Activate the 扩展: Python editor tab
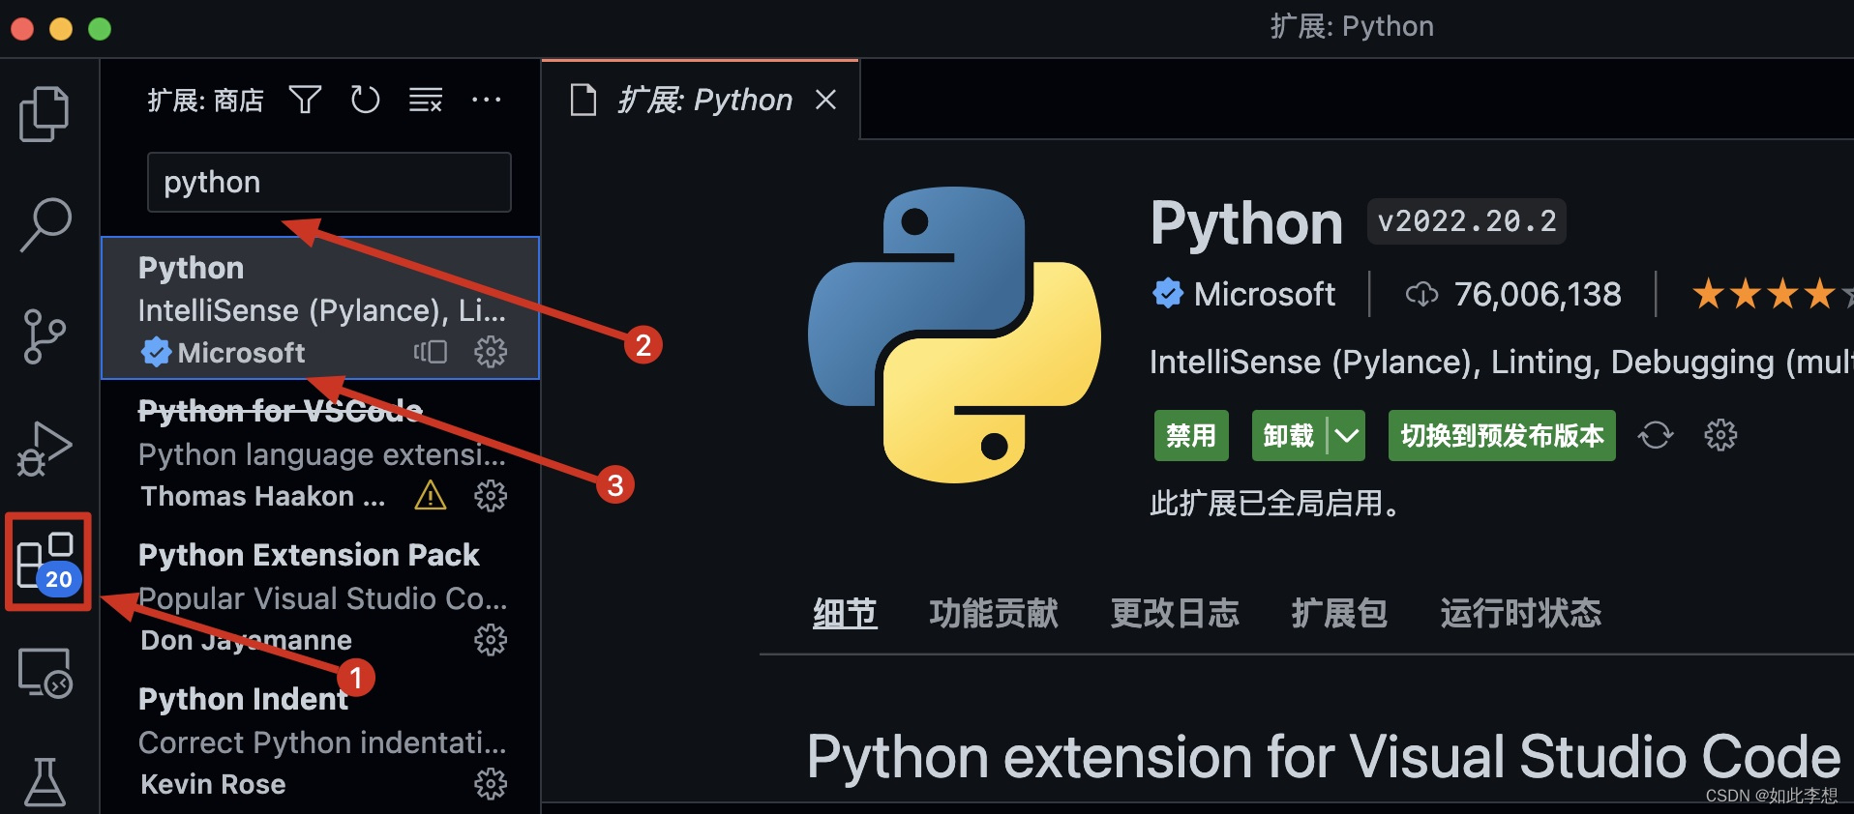Screen dimensions: 1854x814 tap(699, 100)
